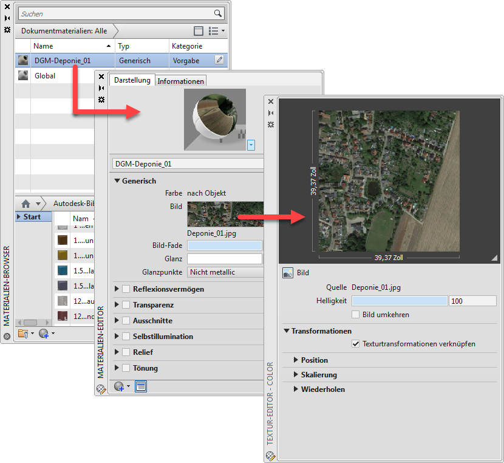This screenshot has height=463, width=504.
Task: Select the Global material row
Action: pyautogui.click(x=45, y=76)
